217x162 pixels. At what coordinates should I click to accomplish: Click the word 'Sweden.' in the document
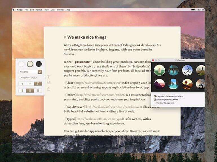(69, 54)
